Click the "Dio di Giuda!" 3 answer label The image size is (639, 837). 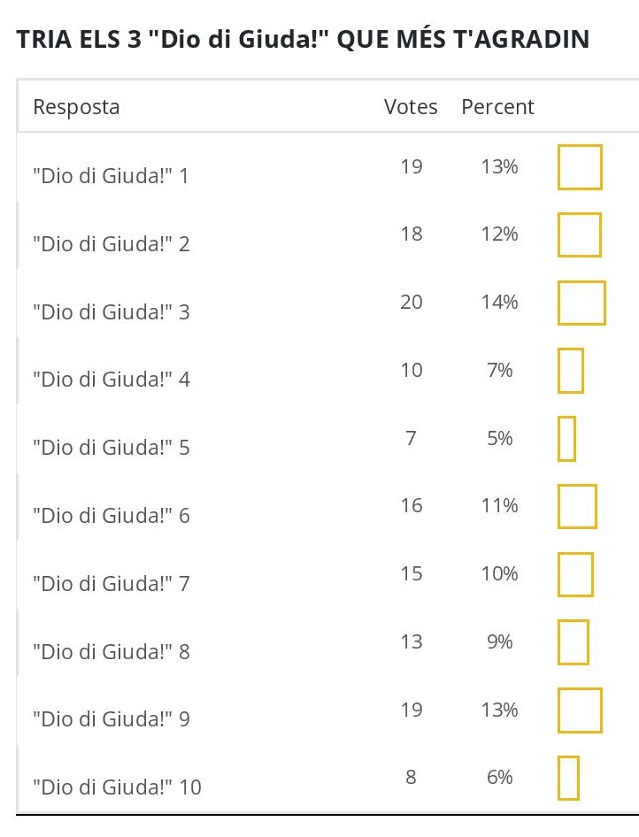[111, 312]
